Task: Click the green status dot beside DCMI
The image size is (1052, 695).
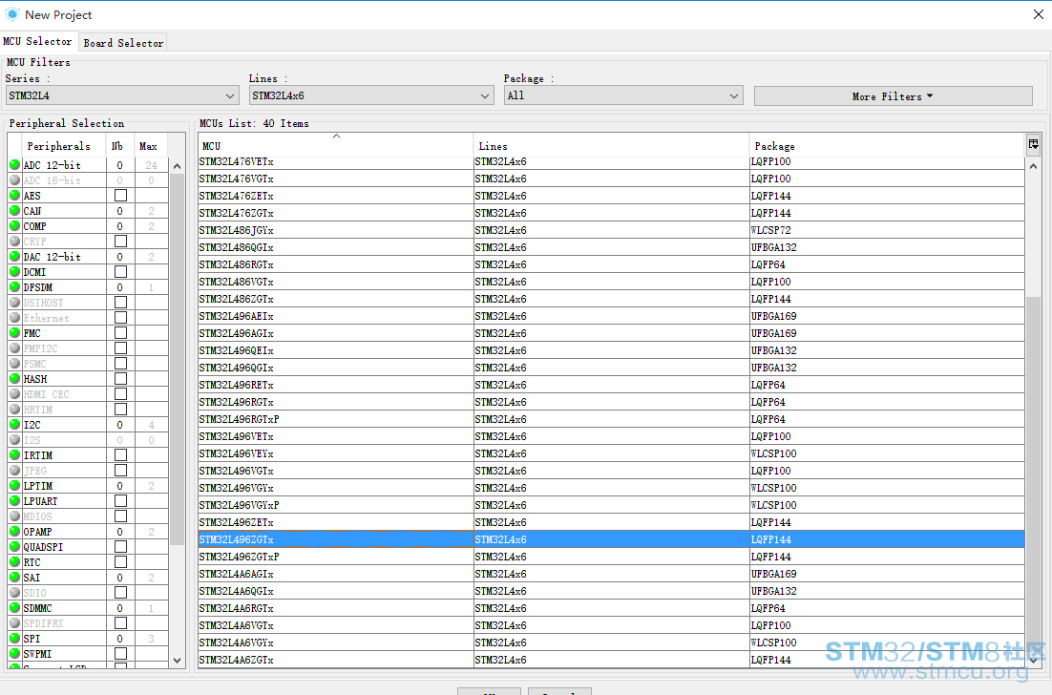Action: pos(14,272)
